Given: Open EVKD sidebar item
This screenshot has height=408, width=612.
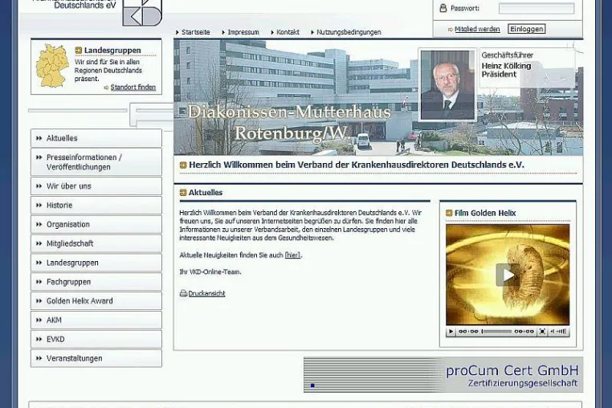Looking at the screenshot, I should (96, 339).
